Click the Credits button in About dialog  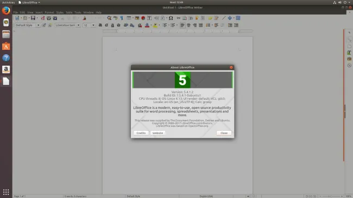pyautogui.click(x=141, y=133)
